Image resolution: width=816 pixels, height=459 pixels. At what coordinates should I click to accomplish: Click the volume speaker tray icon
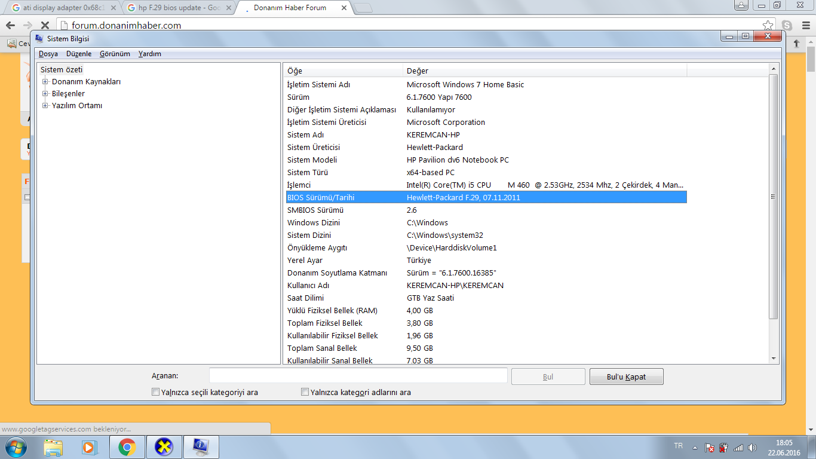click(752, 447)
